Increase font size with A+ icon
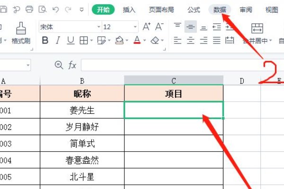The image size is (284, 189). [x=147, y=27]
